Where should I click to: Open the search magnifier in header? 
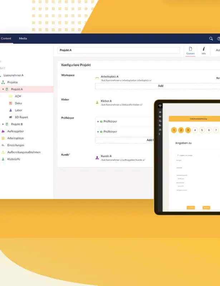(211, 39)
